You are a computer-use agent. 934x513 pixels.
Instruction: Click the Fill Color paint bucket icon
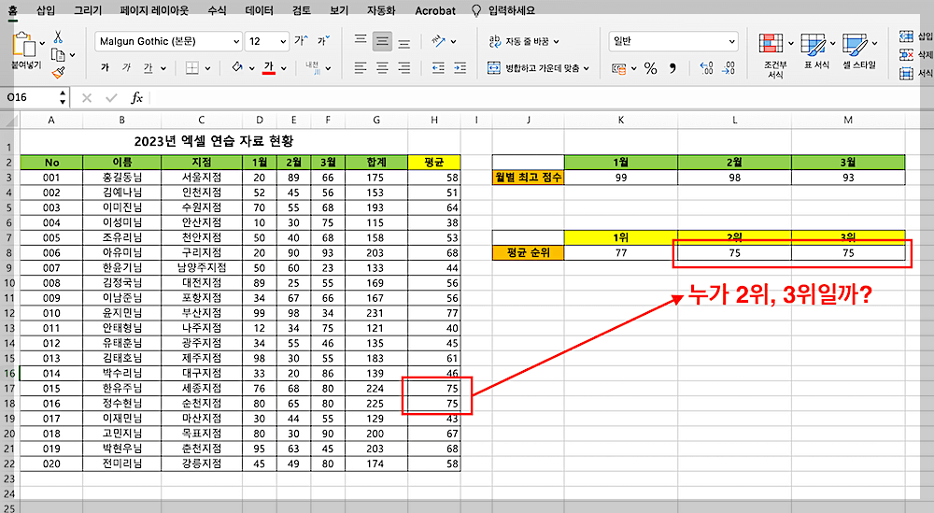[237, 67]
